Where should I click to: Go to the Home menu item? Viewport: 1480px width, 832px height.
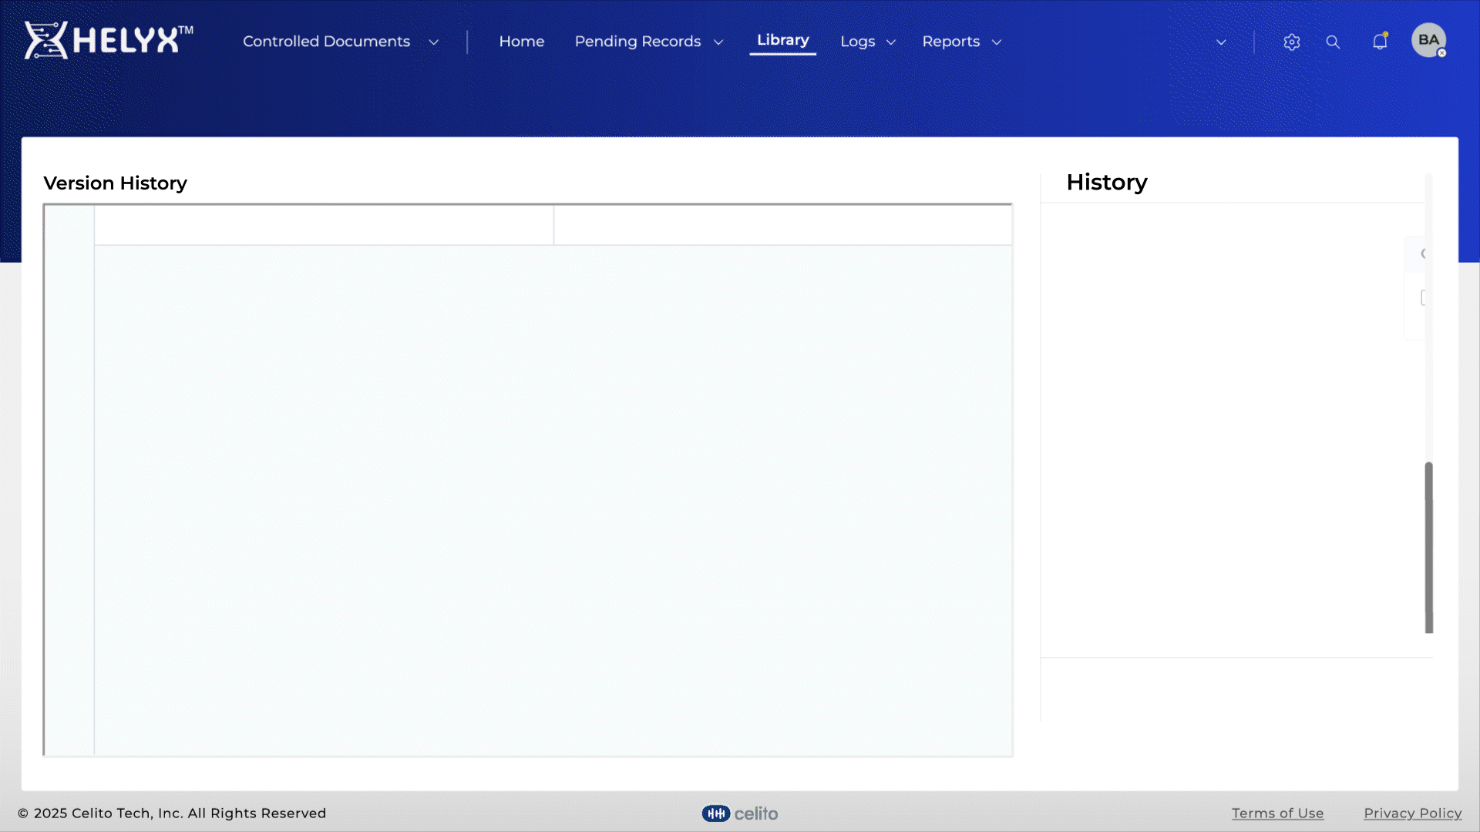coord(521,42)
